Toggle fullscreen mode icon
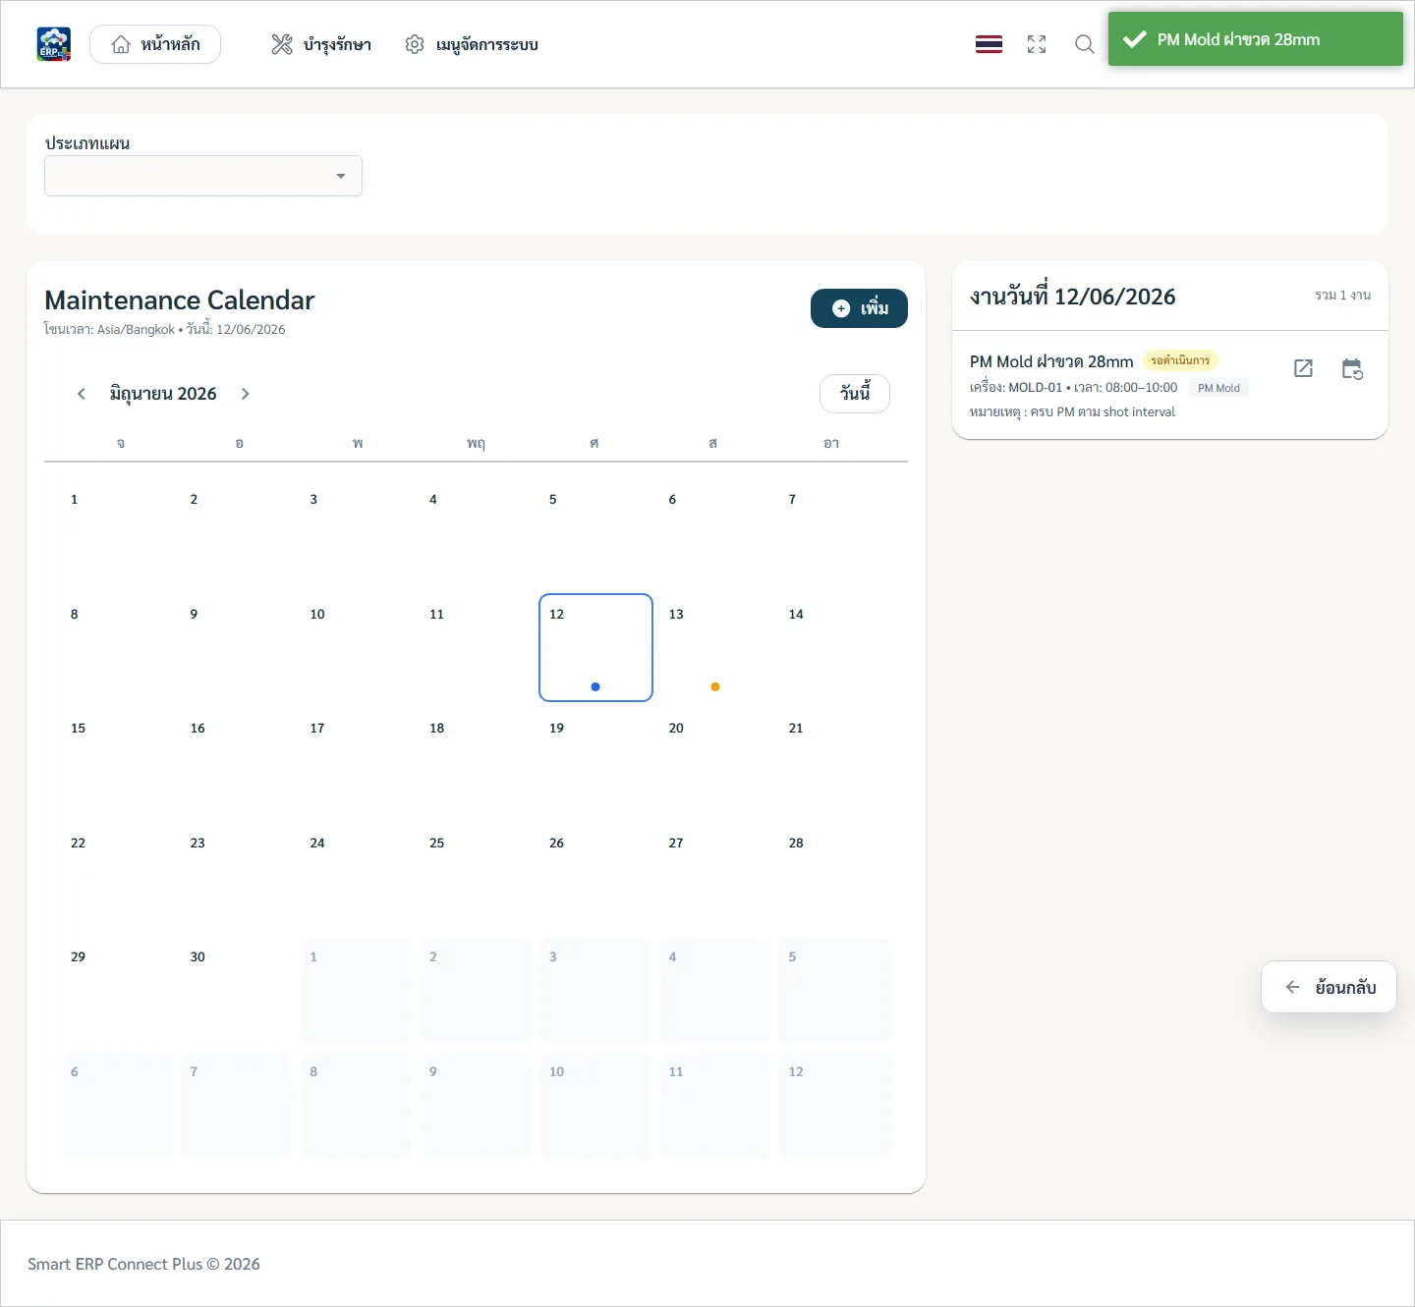This screenshot has height=1307, width=1415. [x=1037, y=44]
